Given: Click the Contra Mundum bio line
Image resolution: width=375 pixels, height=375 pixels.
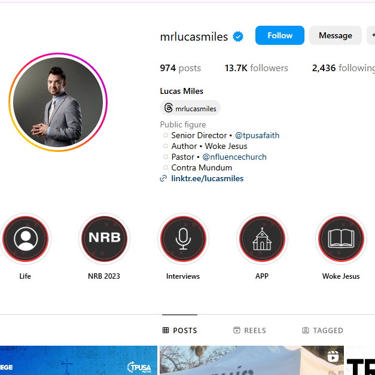Looking at the screenshot, I should (202, 167).
